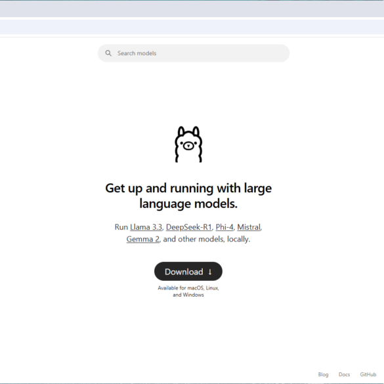Open the Mistral model link

tap(249, 227)
